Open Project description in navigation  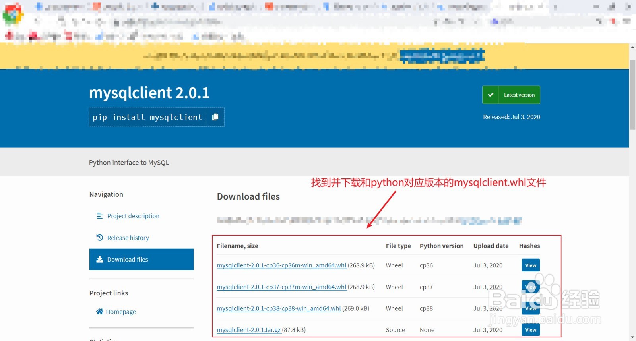[x=133, y=216]
